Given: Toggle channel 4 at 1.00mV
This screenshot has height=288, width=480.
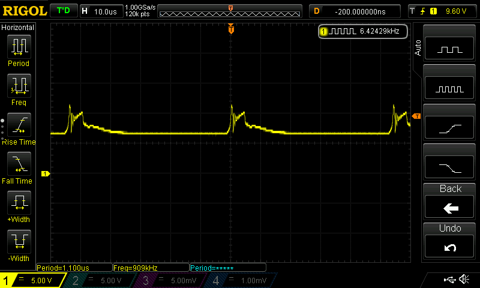Looking at the screenshot, I should [242, 280].
